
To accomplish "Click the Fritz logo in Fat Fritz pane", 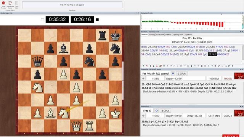I will point(239,76).
